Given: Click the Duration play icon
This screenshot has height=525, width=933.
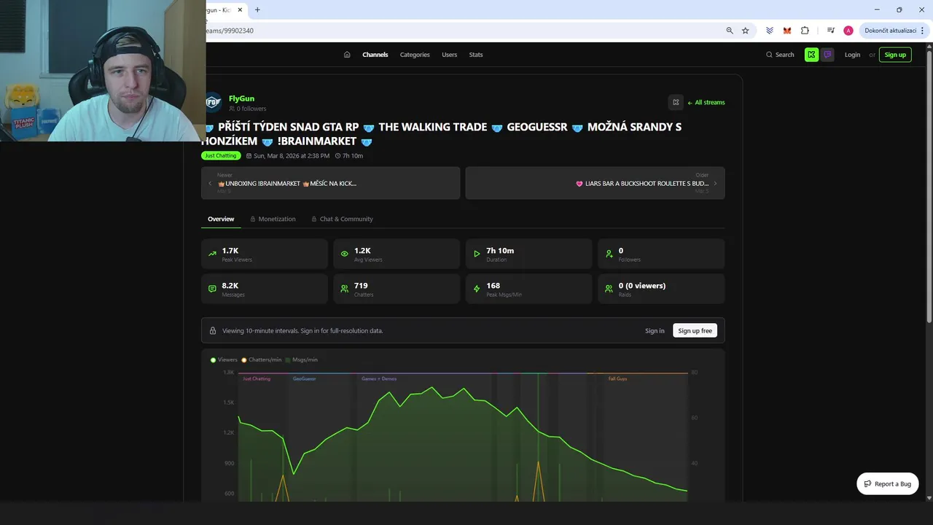Looking at the screenshot, I should pos(477,254).
